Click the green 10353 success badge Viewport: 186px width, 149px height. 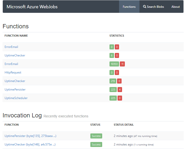pyautogui.click(x=114, y=64)
